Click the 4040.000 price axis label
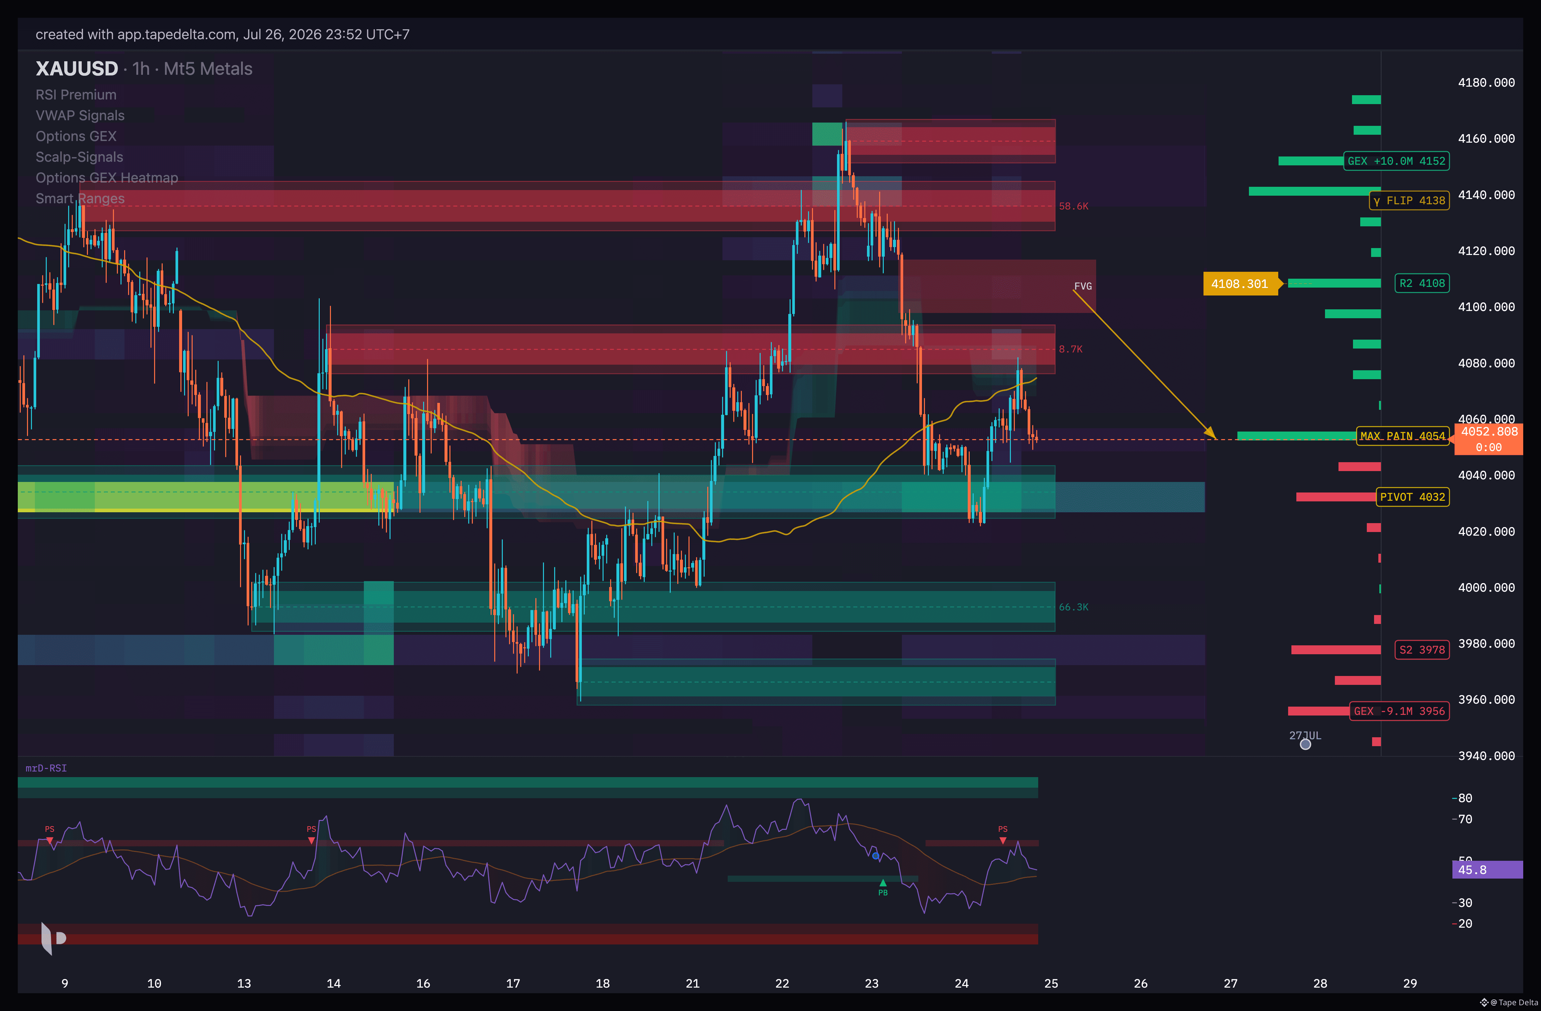The image size is (1541, 1011). [x=1487, y=475]
